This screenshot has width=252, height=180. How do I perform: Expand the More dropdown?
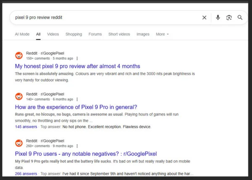pyautogui.click(x=162, y=34)
